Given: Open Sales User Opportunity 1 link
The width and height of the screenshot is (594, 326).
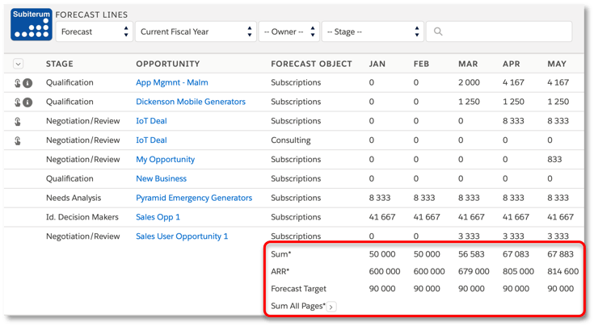Looking at the screenshot, I should (x=182, y=236).
